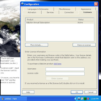101x101 pixels.
Task: Switch to the untitled - Paint taskbar button
Action: click(x=14, y=99)
